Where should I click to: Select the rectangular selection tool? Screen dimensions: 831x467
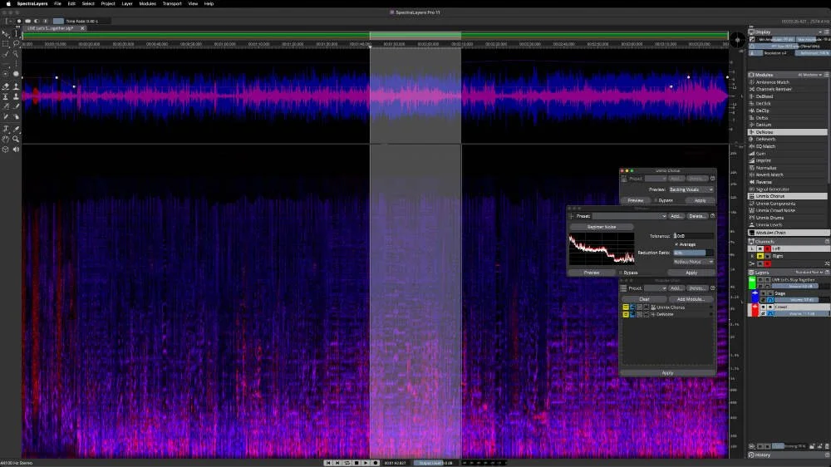pos(5,43)
